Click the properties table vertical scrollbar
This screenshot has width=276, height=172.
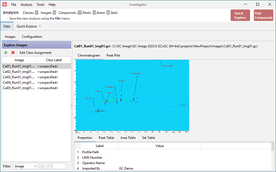coord(273,156)
